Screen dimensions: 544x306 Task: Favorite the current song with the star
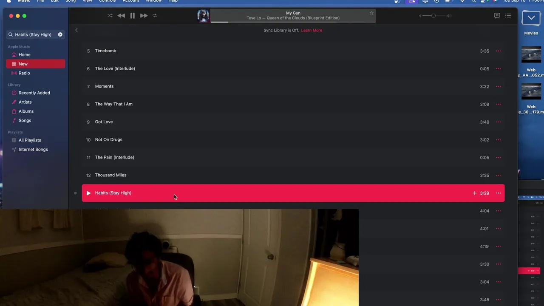tap(371, 13)
